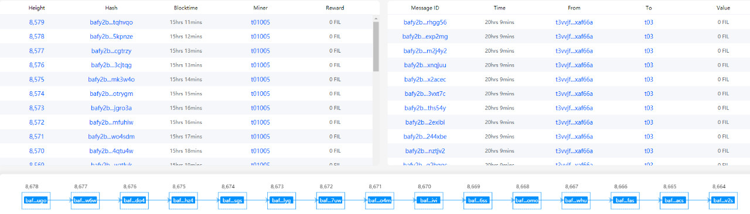The width and height of the screenshot is (750, 214).
Task: Open miner t01005 in row 8,570
Action: [260, 151]
